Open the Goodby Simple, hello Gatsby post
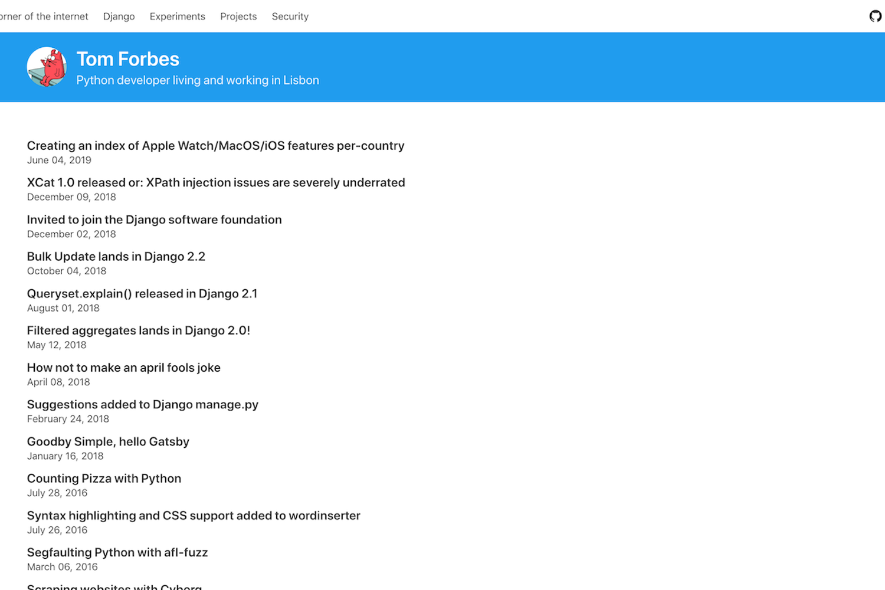This screenshot has width=885, height=590. (x=108, y=441)
